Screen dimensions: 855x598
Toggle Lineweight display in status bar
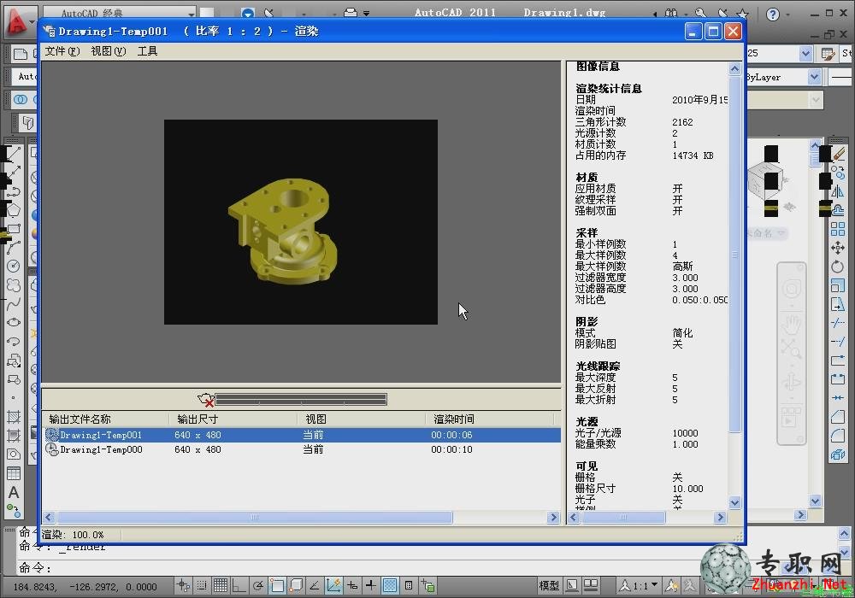click(x=371, y=585)
